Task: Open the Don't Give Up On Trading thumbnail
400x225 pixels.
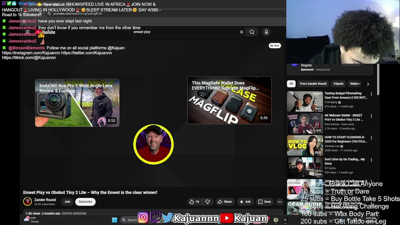Action: [305, 167]
